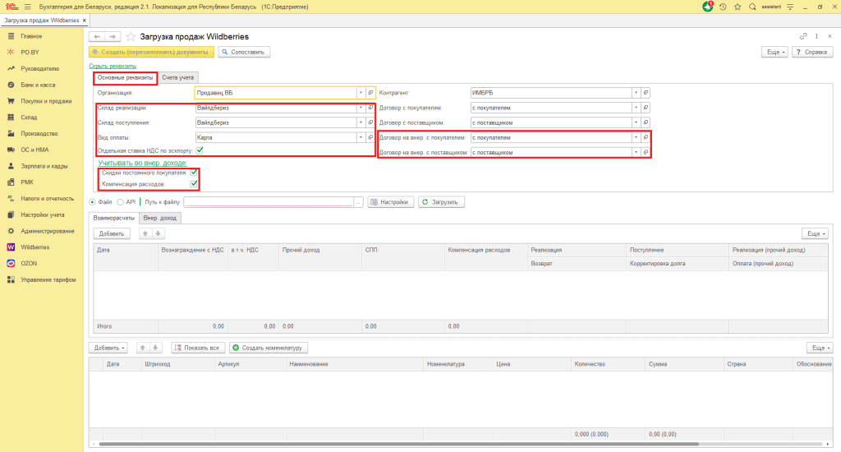Click the get-link chain icon
841x452 pixels.
(x=803, y=37)
